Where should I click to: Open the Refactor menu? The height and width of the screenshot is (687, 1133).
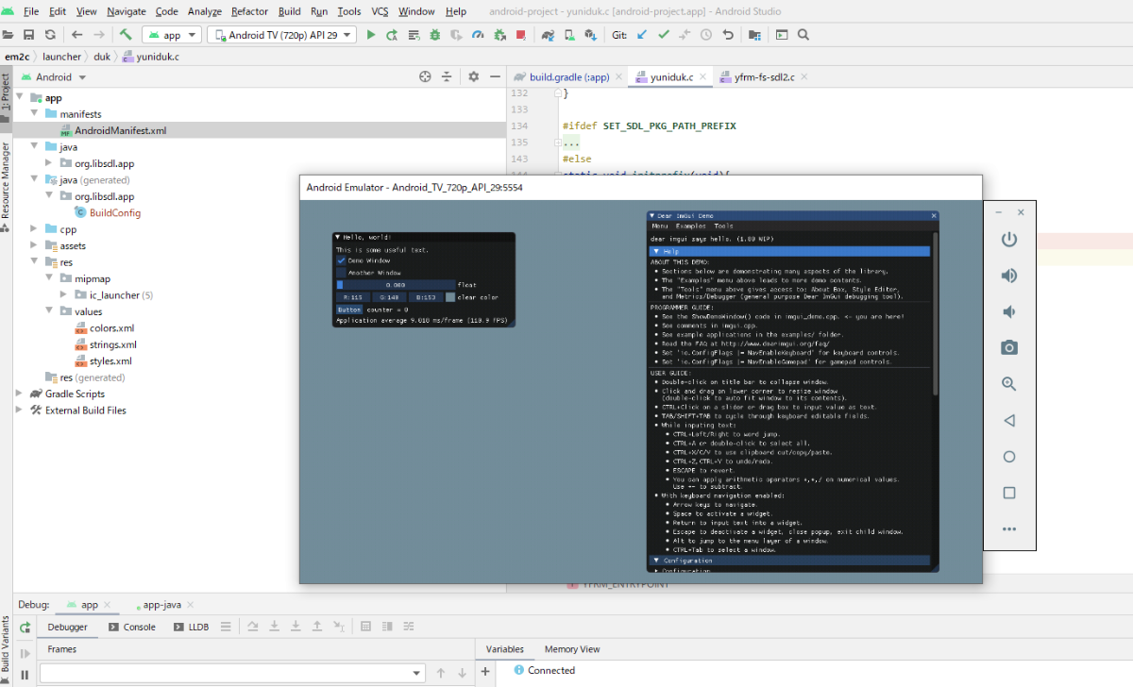coord(249,11)
